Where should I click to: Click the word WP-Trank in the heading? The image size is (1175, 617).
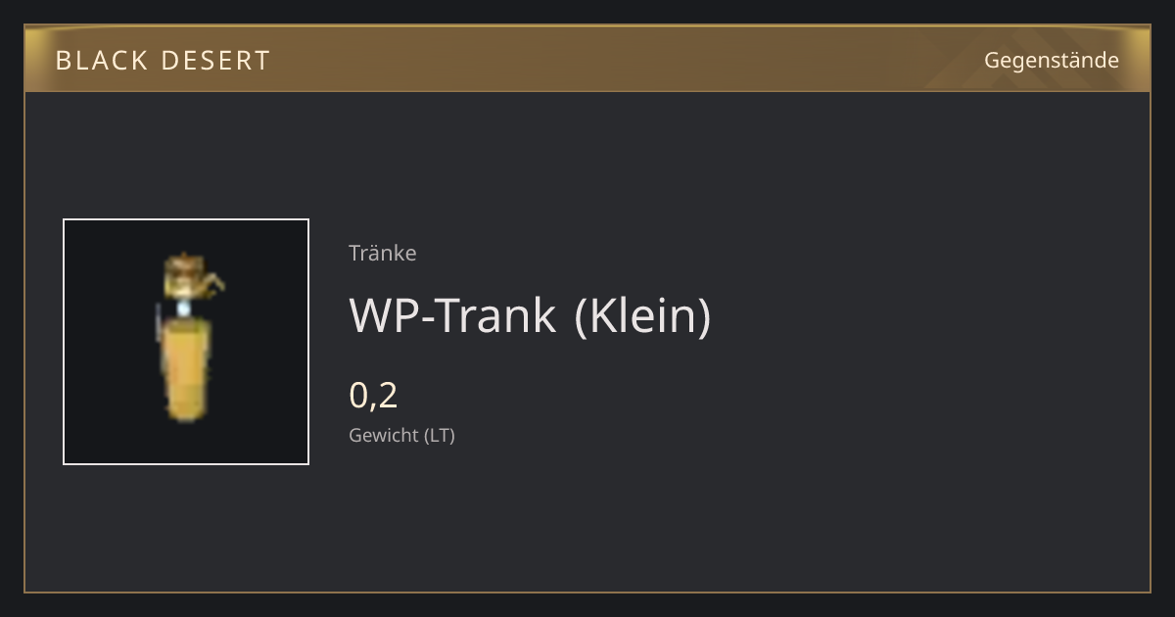tap(452, 315)
